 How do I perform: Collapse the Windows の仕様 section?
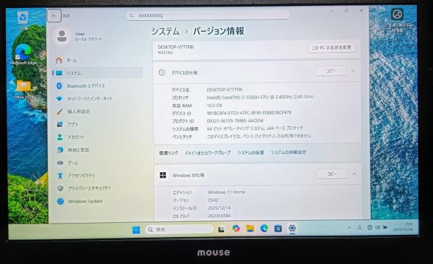355,174
